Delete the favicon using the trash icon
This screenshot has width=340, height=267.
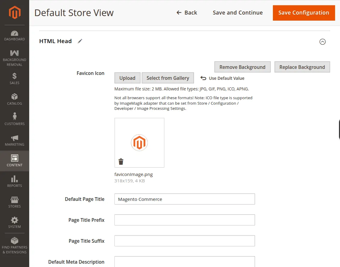(121, 161)
